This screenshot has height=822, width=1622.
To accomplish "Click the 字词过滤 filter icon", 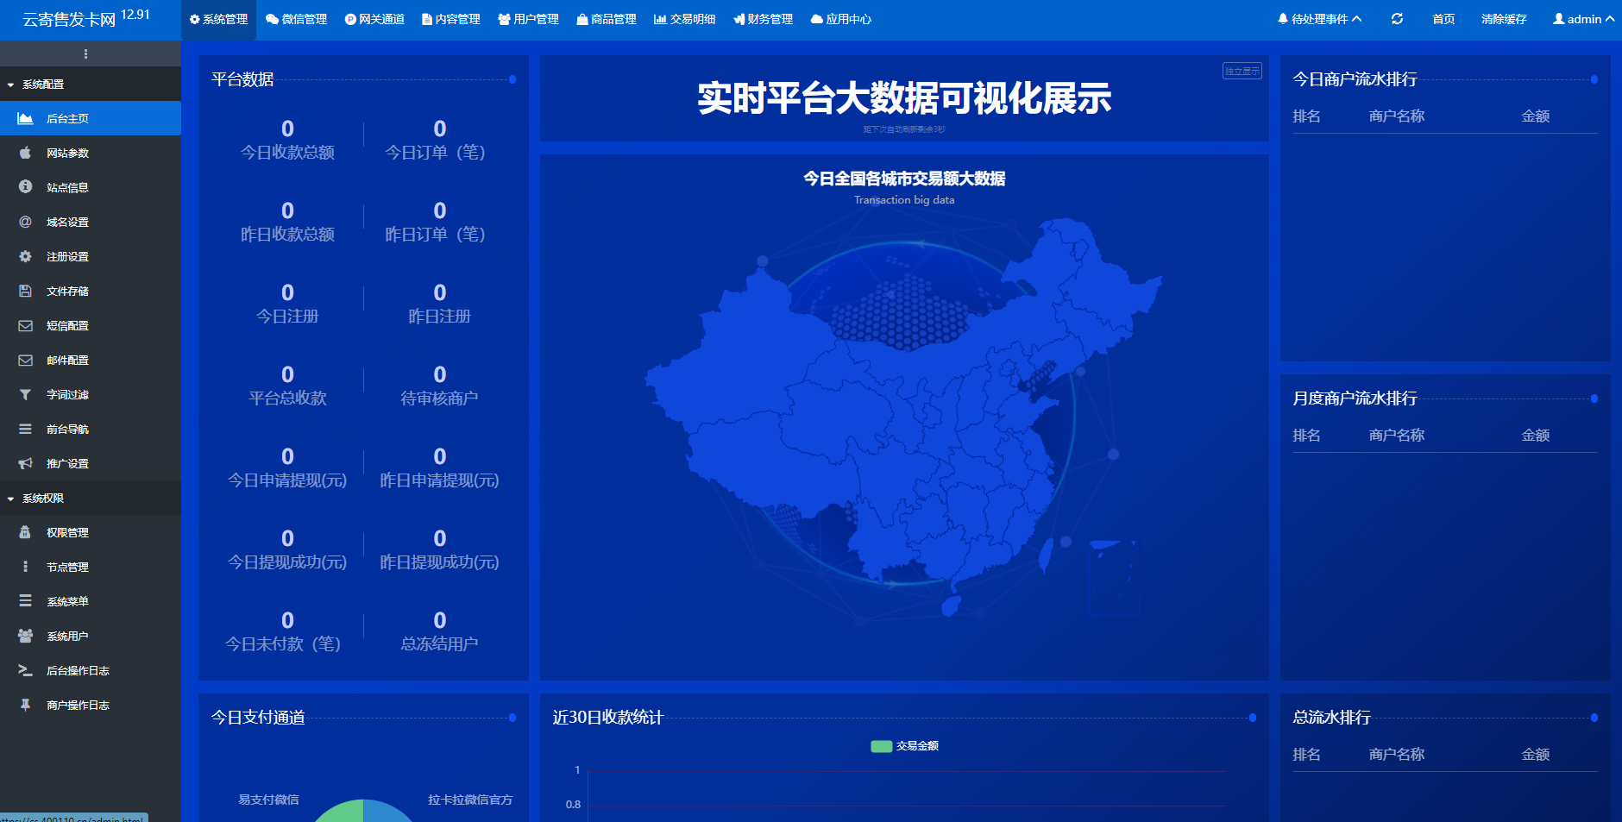I will [26, 394].
